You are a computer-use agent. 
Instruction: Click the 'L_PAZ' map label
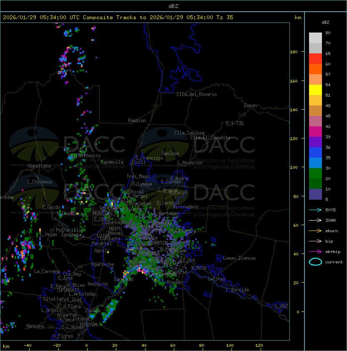282,306
